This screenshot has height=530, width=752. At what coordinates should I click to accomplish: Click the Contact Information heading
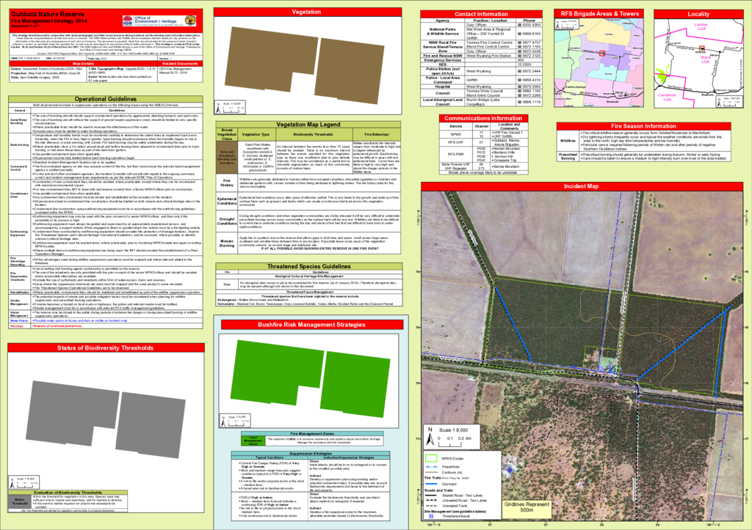(x=481, y=15)
